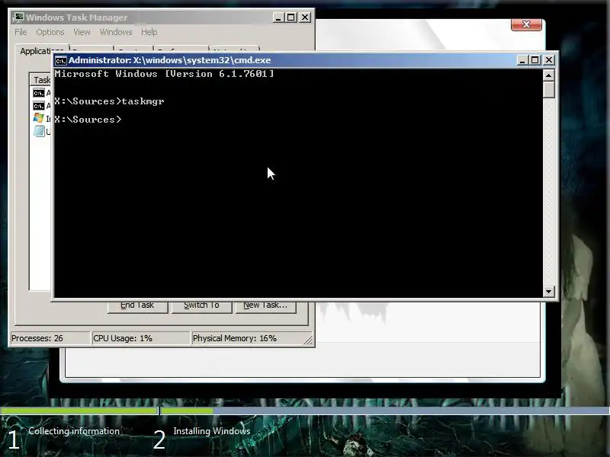Click the Physical Memory: 16% status text
This screenshot has height=457, width=610.
(x=235, y=338)
